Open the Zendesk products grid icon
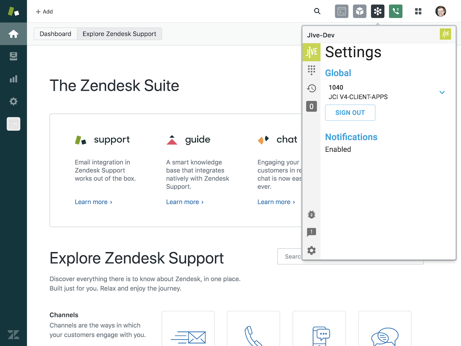Screen dimensions: 461x346 (x=418, y=11)
